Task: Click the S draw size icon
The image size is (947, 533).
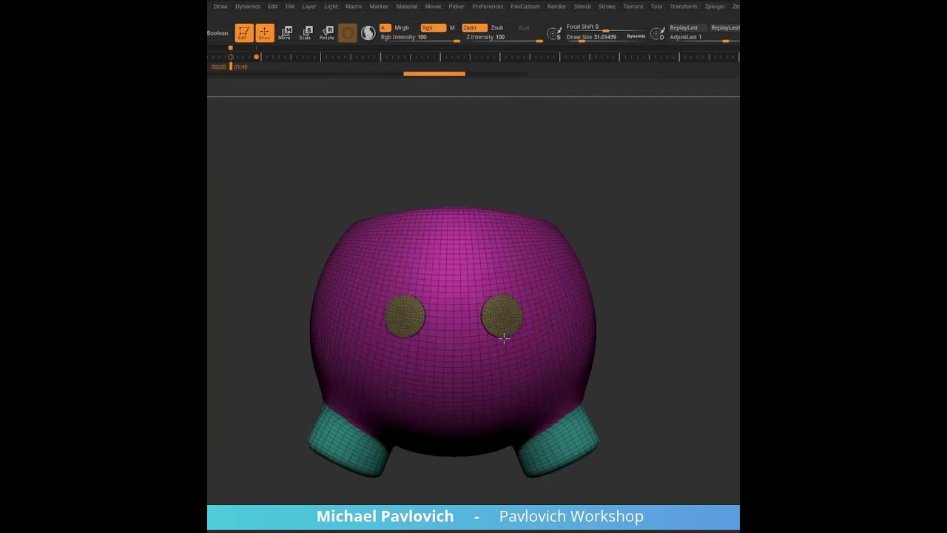Action: tap(554, 33)
